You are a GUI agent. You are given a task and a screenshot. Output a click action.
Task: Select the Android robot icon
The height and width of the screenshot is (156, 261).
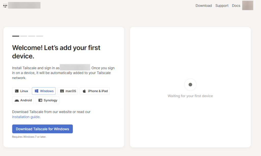16,100
